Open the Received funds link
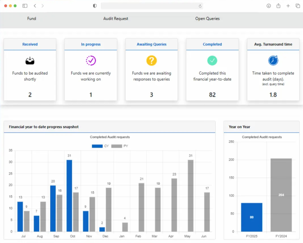The image size is (303, 243). [30, 44]
